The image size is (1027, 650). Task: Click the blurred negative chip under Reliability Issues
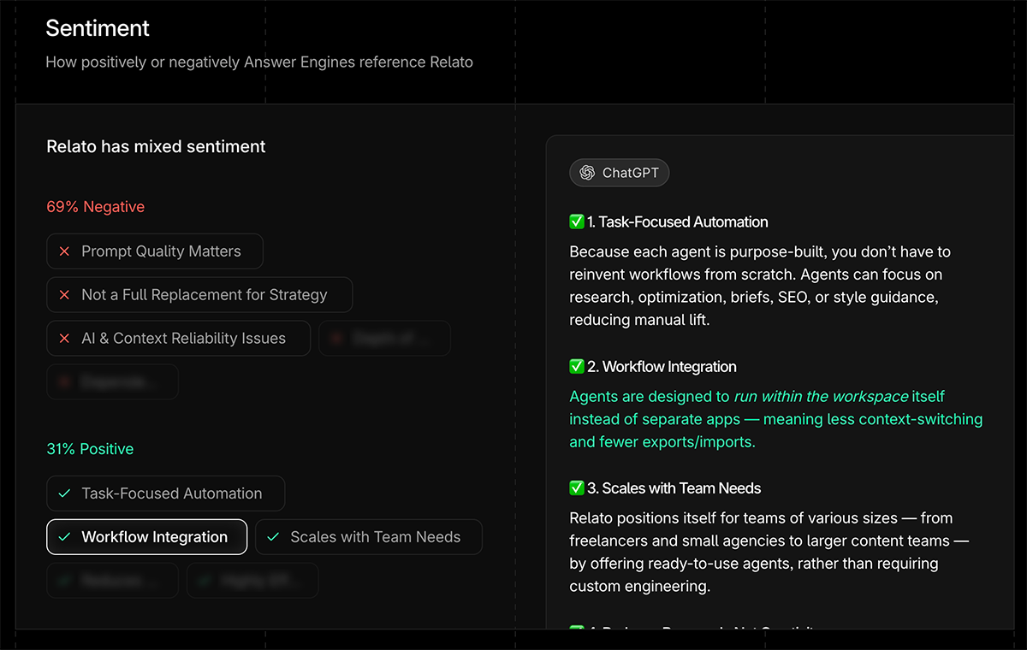(x=112, y=382)
